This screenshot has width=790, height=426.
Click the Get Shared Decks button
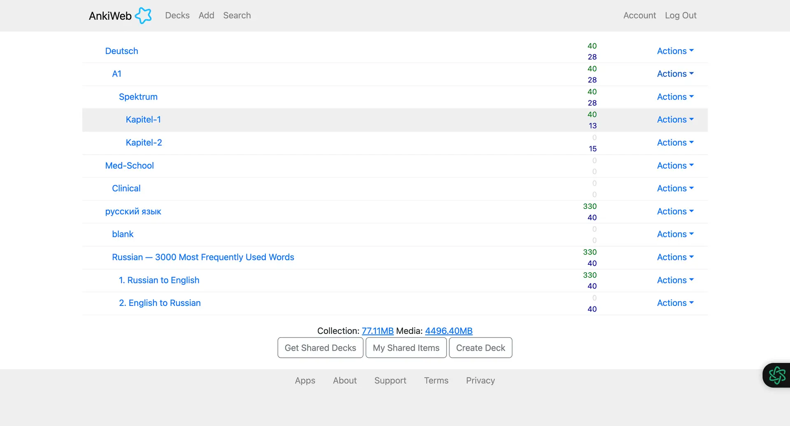320,347
